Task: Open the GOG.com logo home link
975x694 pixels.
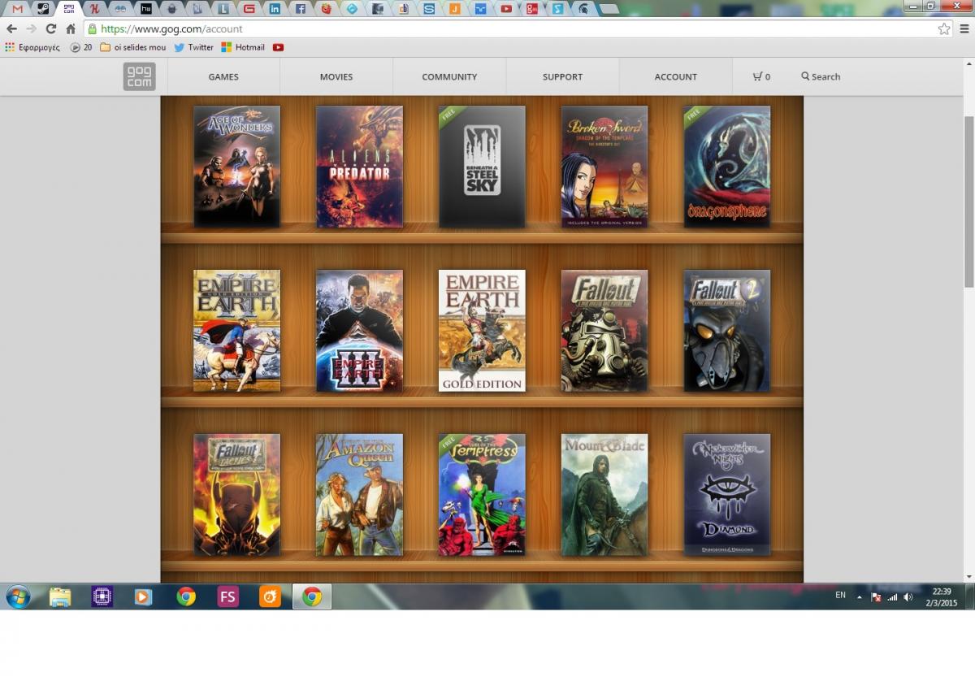Action: click(x=139, y=76)
